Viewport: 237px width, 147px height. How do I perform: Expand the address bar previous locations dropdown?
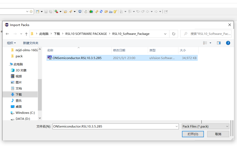[x=165, y=34]
